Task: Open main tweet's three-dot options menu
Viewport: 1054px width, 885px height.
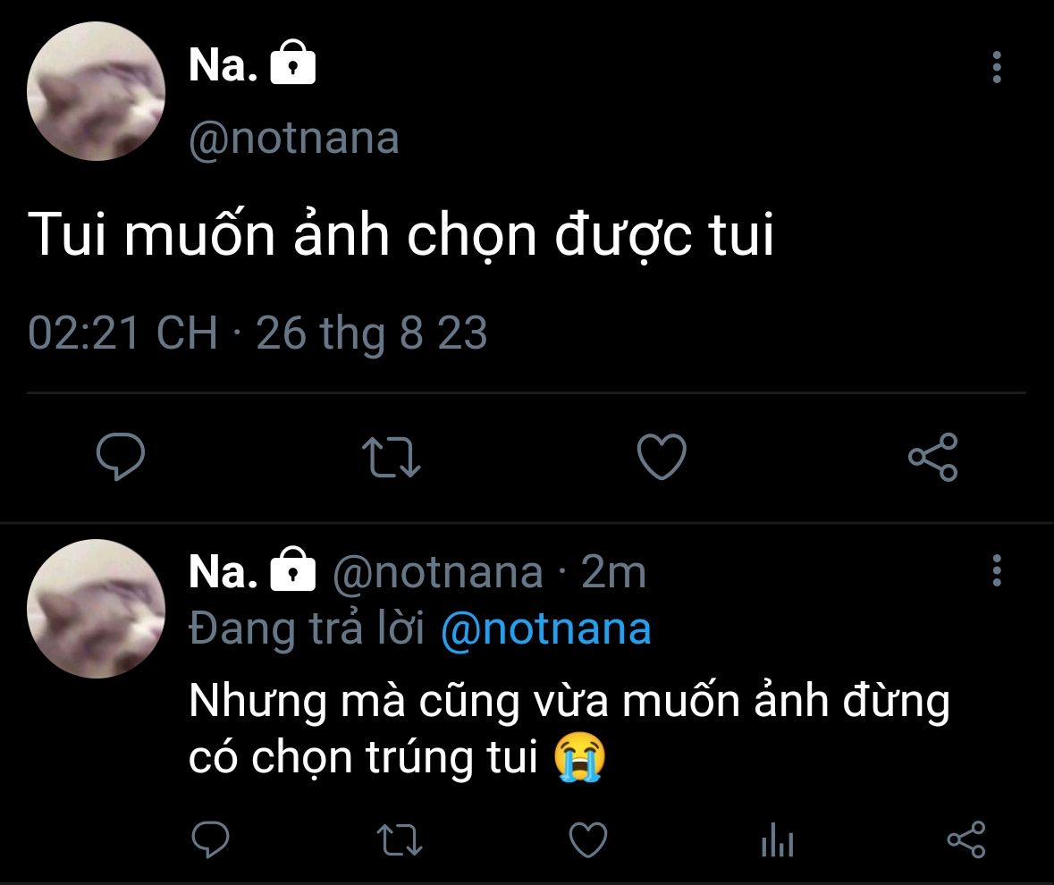Action: coord(997,67)
